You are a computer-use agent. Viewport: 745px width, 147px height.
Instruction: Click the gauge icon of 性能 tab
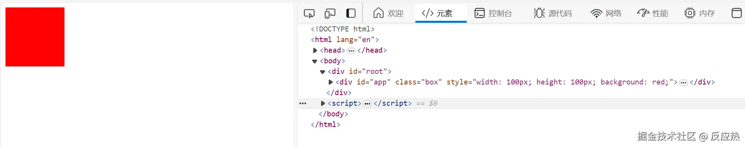click(643, 13)
